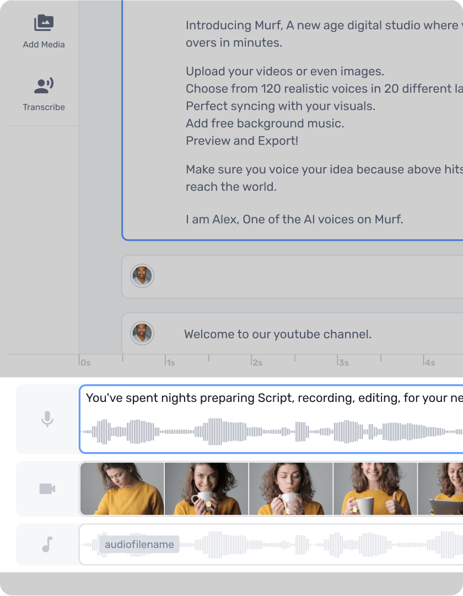This screenshot has width=463, height=596.
Task: Select the microphone icon on the voice track
Action: [x=46, y=419]
